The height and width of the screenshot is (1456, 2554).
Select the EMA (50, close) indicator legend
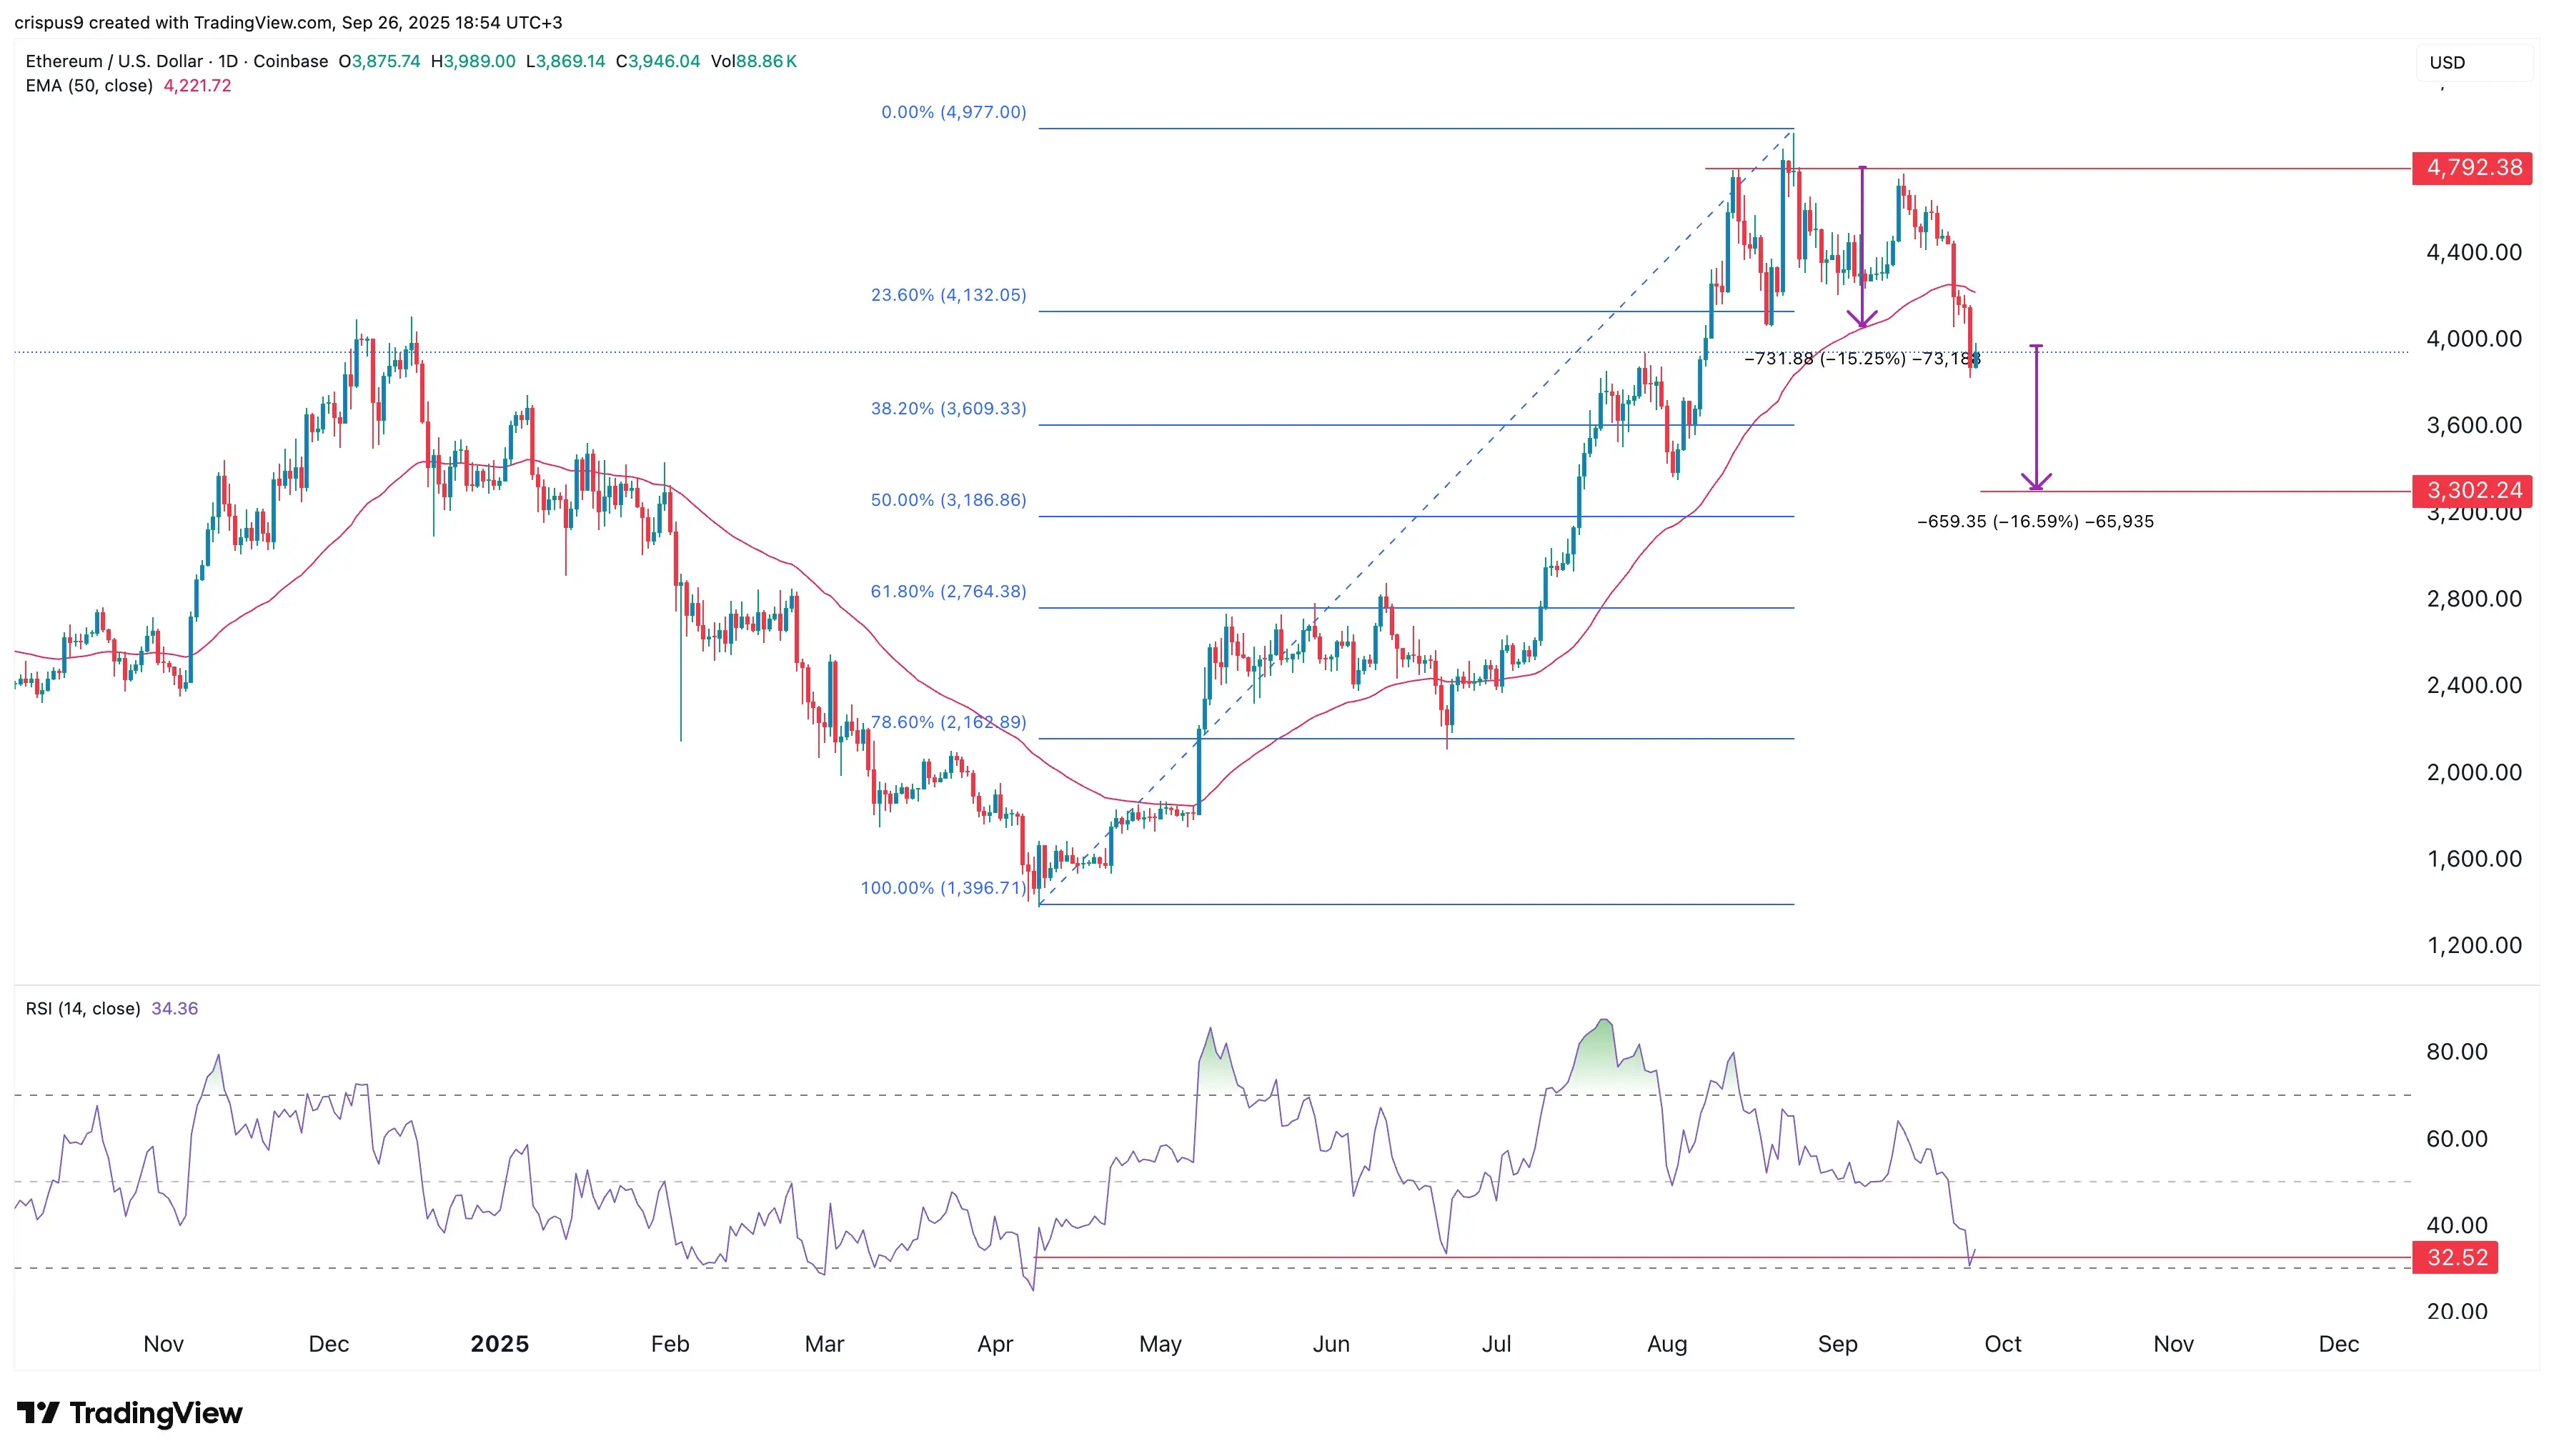89,86
